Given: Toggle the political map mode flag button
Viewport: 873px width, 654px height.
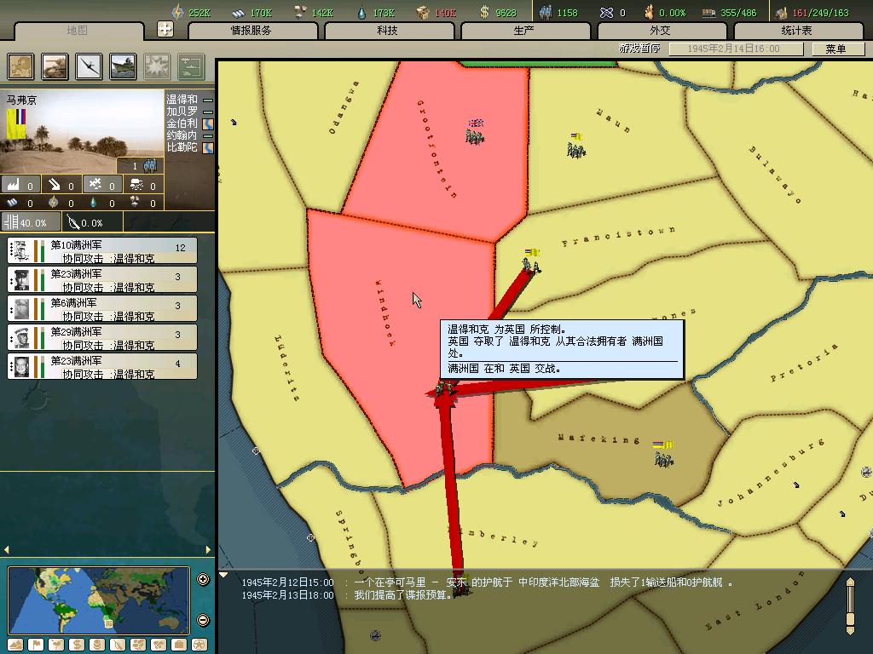Looking at the screenshot, I should (x=35, y=645).
